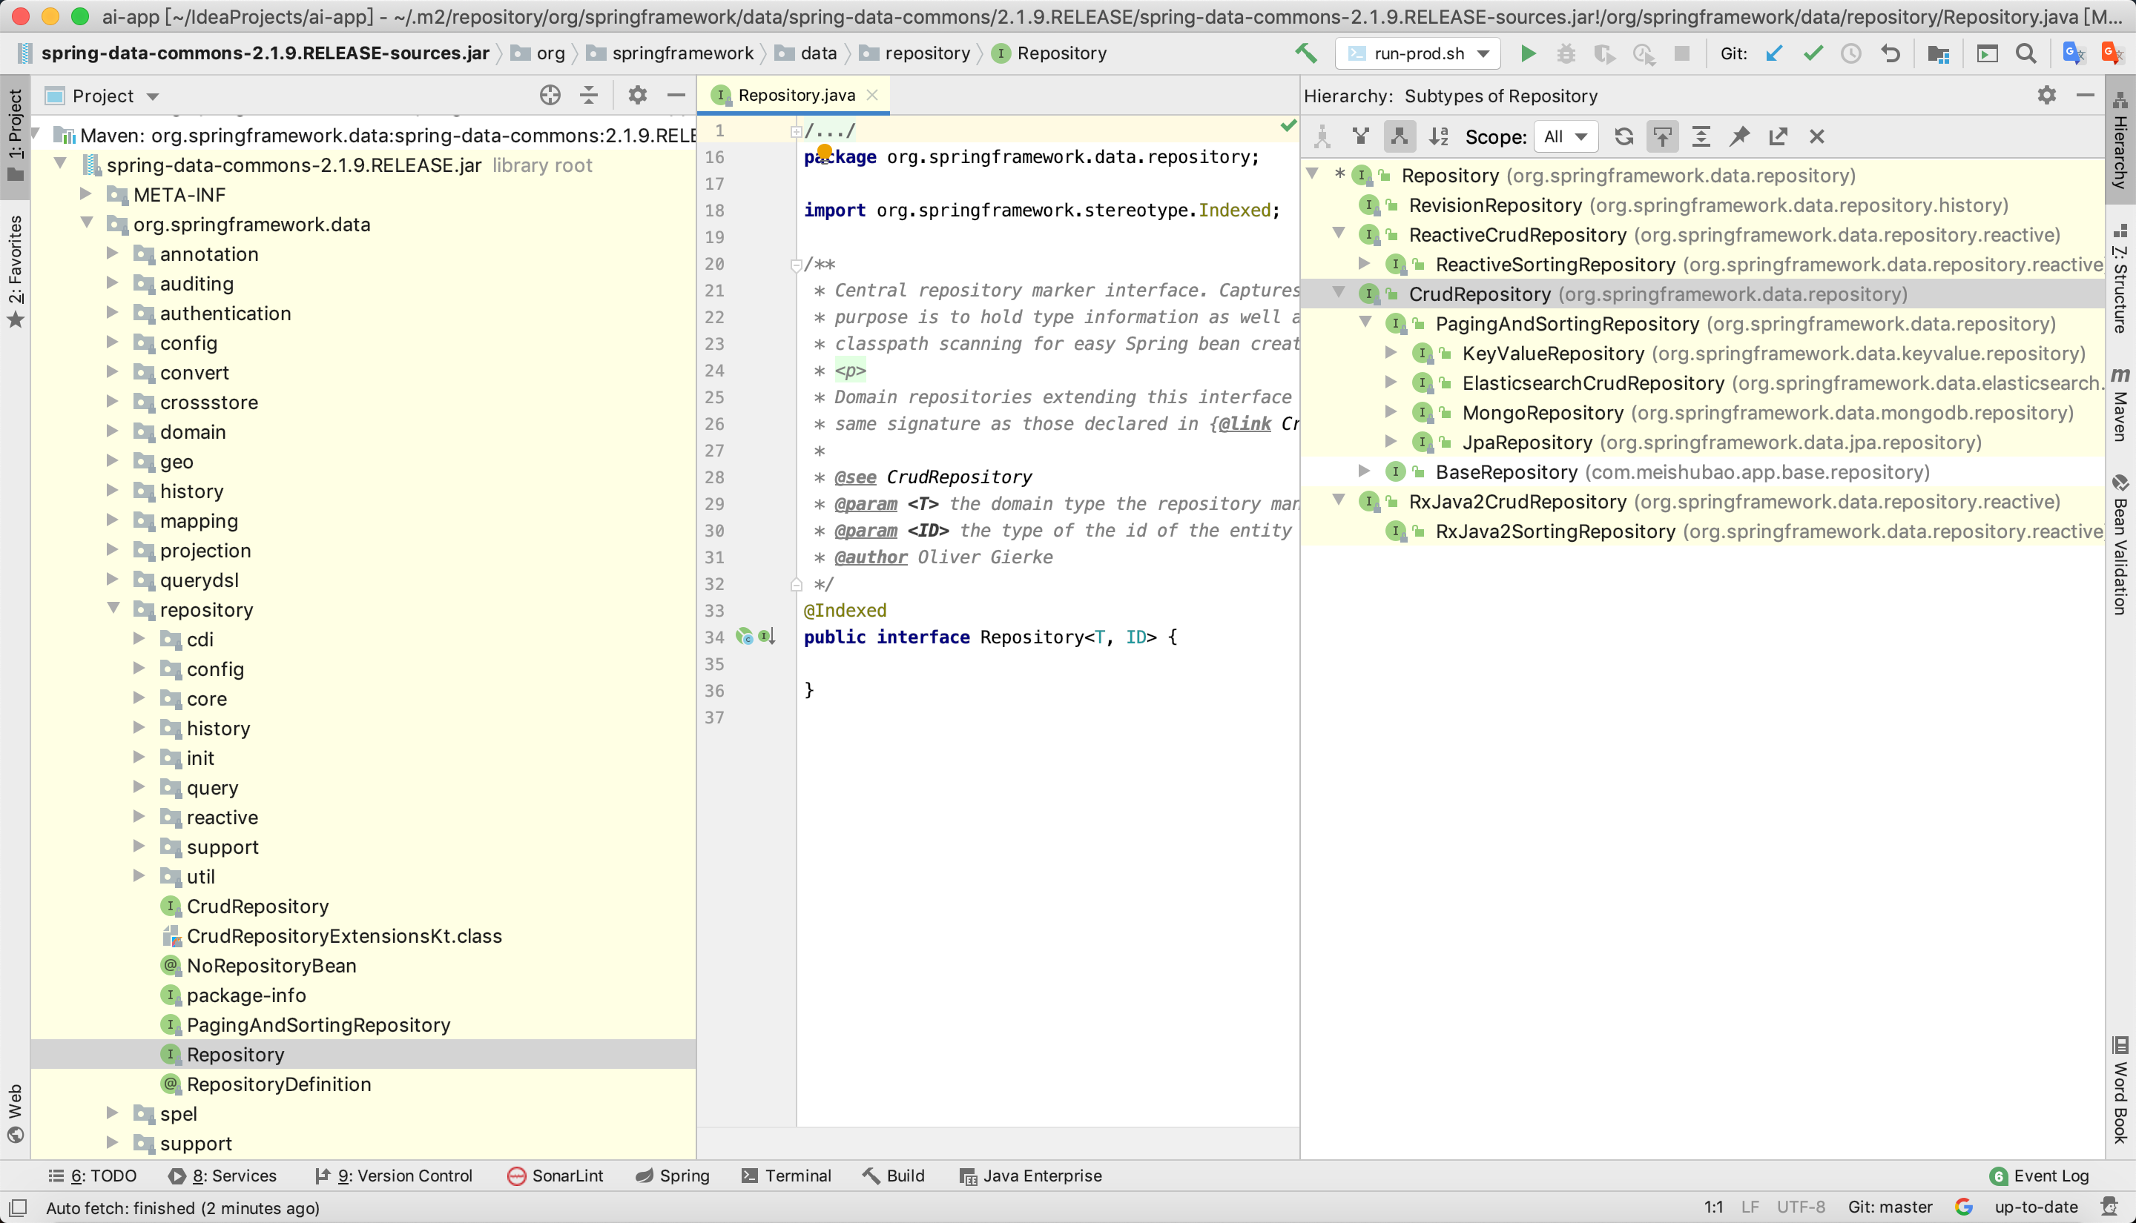Close the Repository.java editor tab

pyautogui.click(x=872, y=95)
